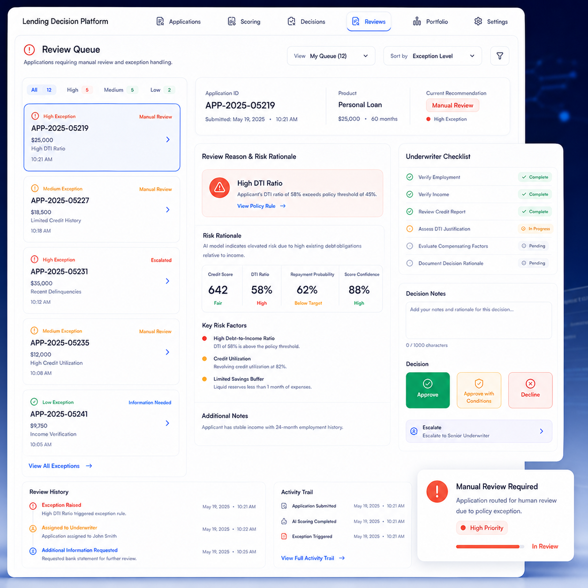Screen dimensions: 588x588
Task: Click the Applications document icon in top navigation
Action: [160, 22]
